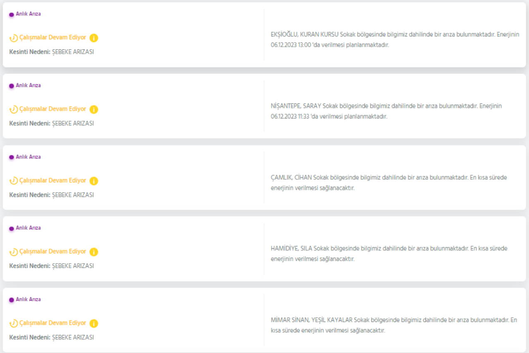Select "Anlık Arıza" label in the ÇAMLIK card
The width and height of the screenshot is (529, 353).
pyautogui.click(x=28, y=157)
